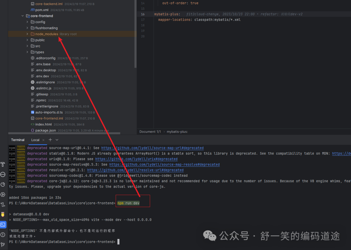Viewport: 351px width, 250px height.
Task: Click the yellow marker plugin icon
Action: (3, 214)
